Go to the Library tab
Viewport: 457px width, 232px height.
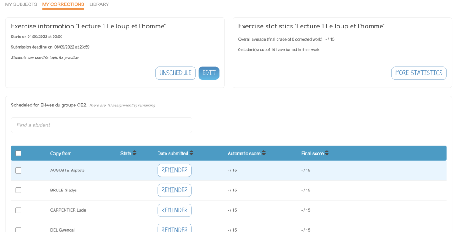[99, 4]
